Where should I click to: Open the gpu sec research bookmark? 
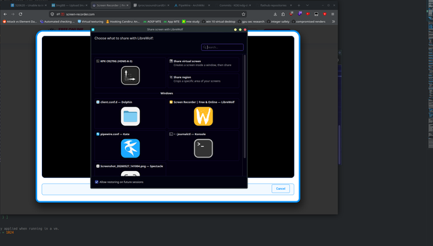coord(251,22)
